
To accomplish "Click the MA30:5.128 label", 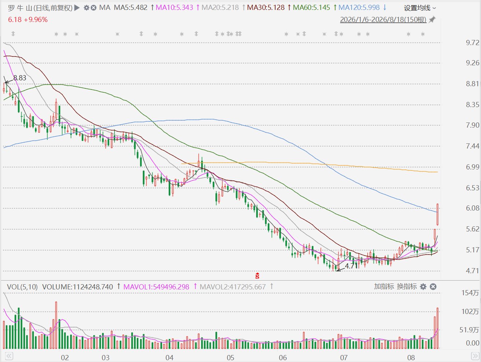I will point(266,8).
